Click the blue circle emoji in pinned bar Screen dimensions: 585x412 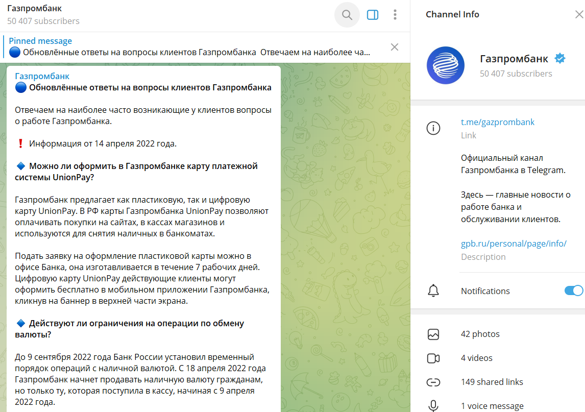coord(15,52)
